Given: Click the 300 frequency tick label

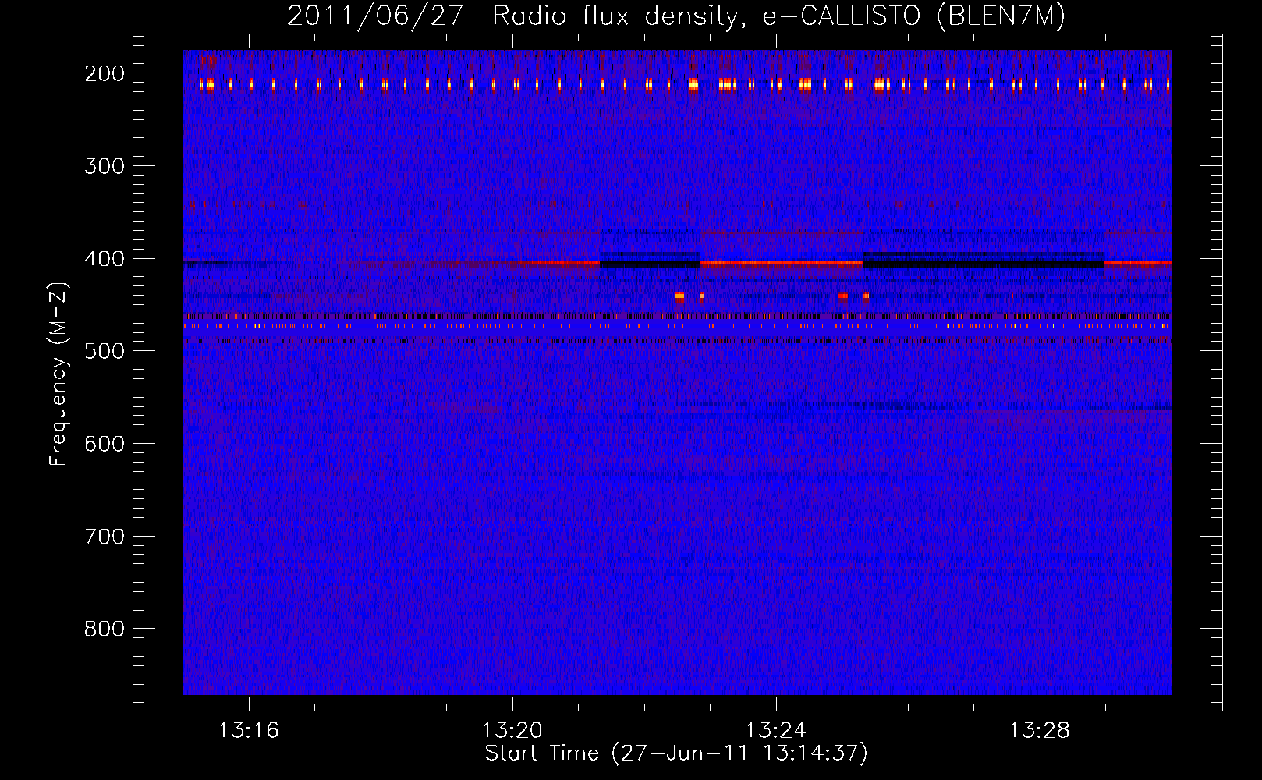Looking at the screenshot, I should pos(105,166).
